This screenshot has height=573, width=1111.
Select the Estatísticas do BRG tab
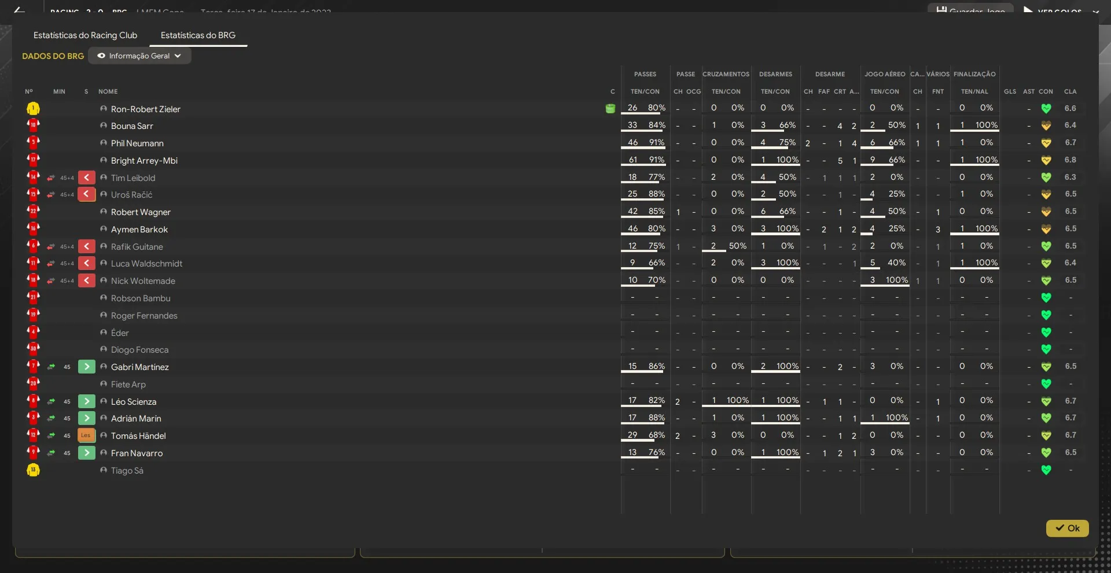(x=198, y=35)
